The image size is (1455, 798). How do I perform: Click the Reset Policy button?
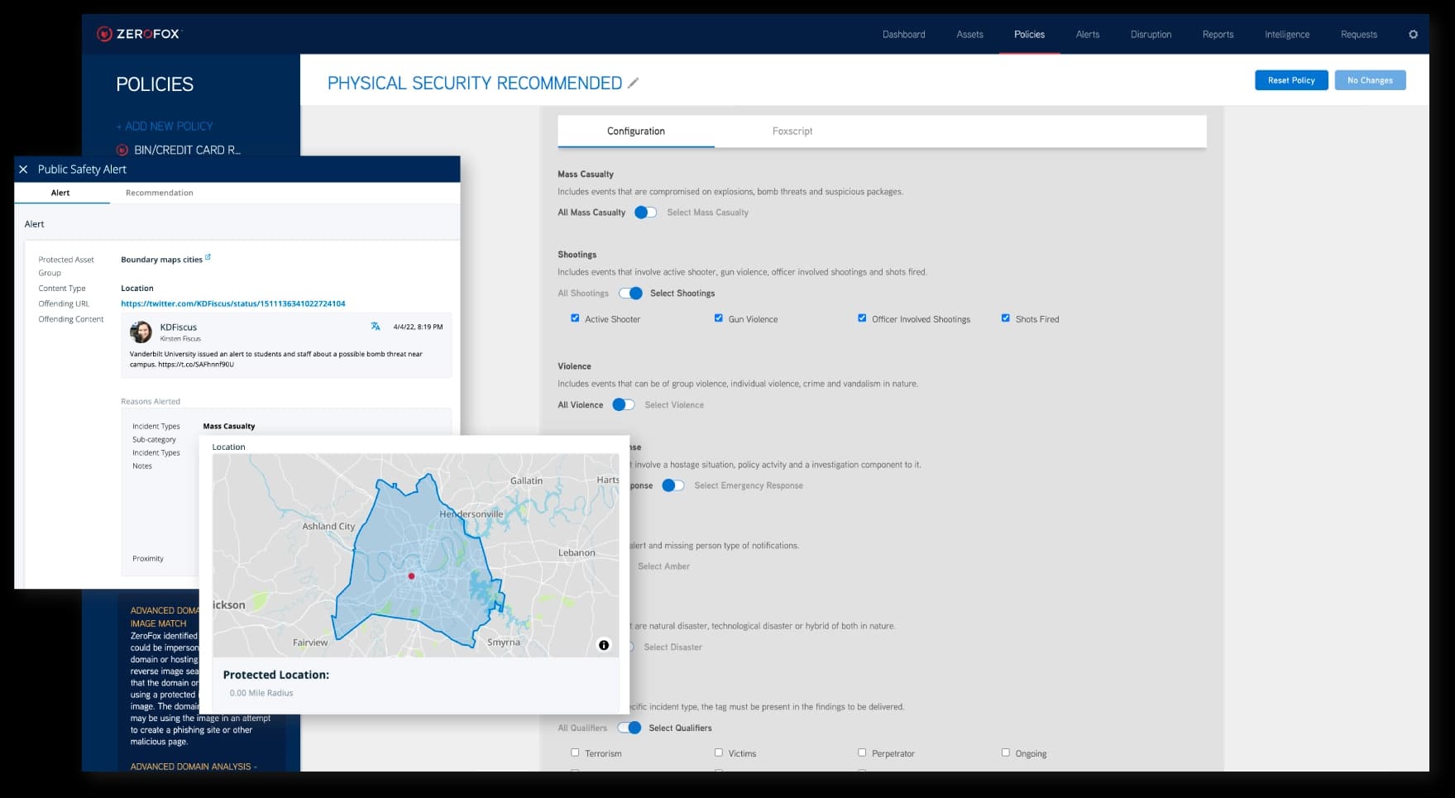tap(1290, 80)
